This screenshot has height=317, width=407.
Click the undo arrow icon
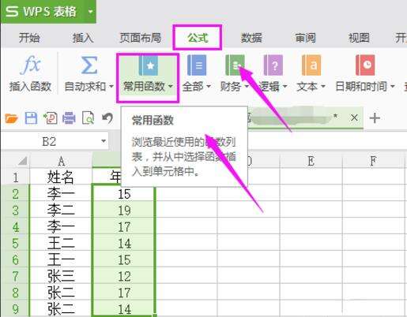coord(107,118)
